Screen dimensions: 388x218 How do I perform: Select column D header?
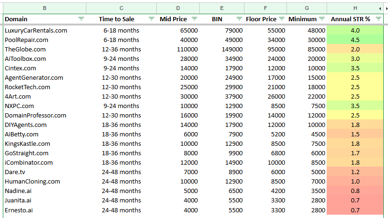pyautogui.click(x=178, y=8)
